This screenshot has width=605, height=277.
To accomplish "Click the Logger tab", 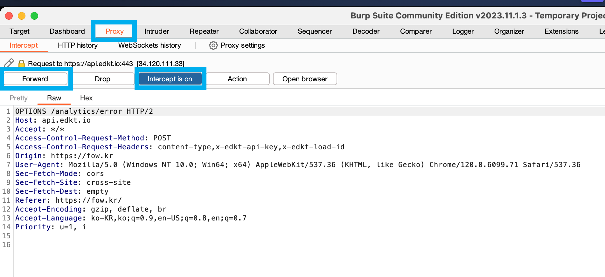I will click(x=463, y=31).
